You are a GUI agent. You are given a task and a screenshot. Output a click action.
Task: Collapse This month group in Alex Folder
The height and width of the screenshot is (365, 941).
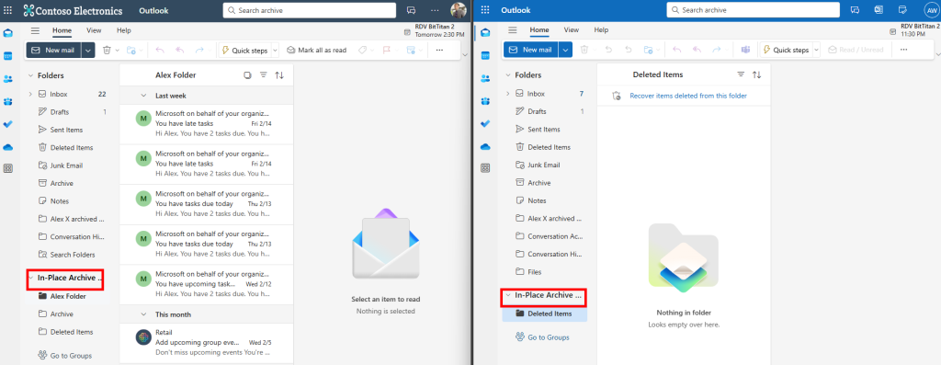(x=143, y=314)
